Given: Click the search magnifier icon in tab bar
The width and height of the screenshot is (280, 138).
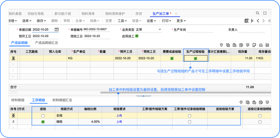Looking at the screenshot, I should pos(257,13).
